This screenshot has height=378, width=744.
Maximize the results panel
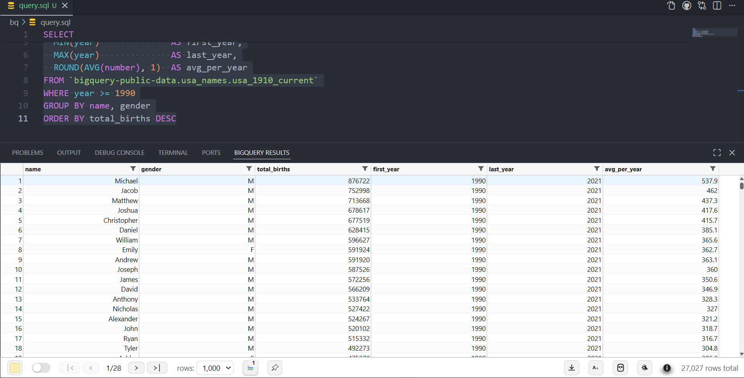(x=717, y=153)
